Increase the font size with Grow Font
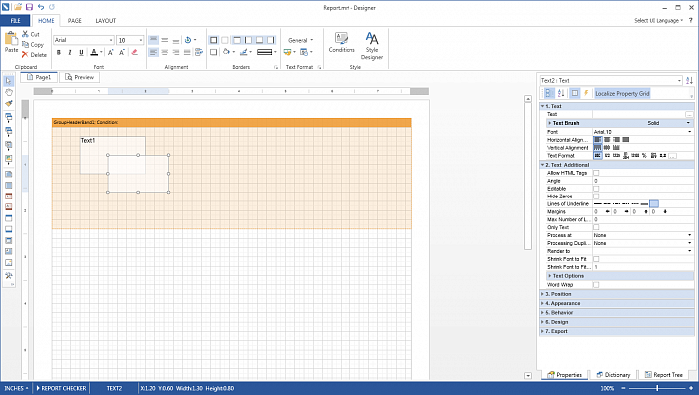 point(110,52)
